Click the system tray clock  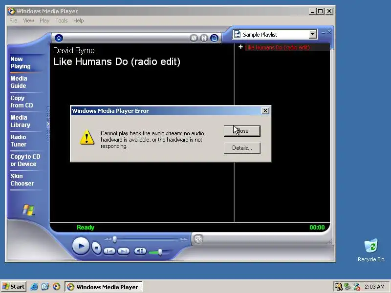coord(374,287)
